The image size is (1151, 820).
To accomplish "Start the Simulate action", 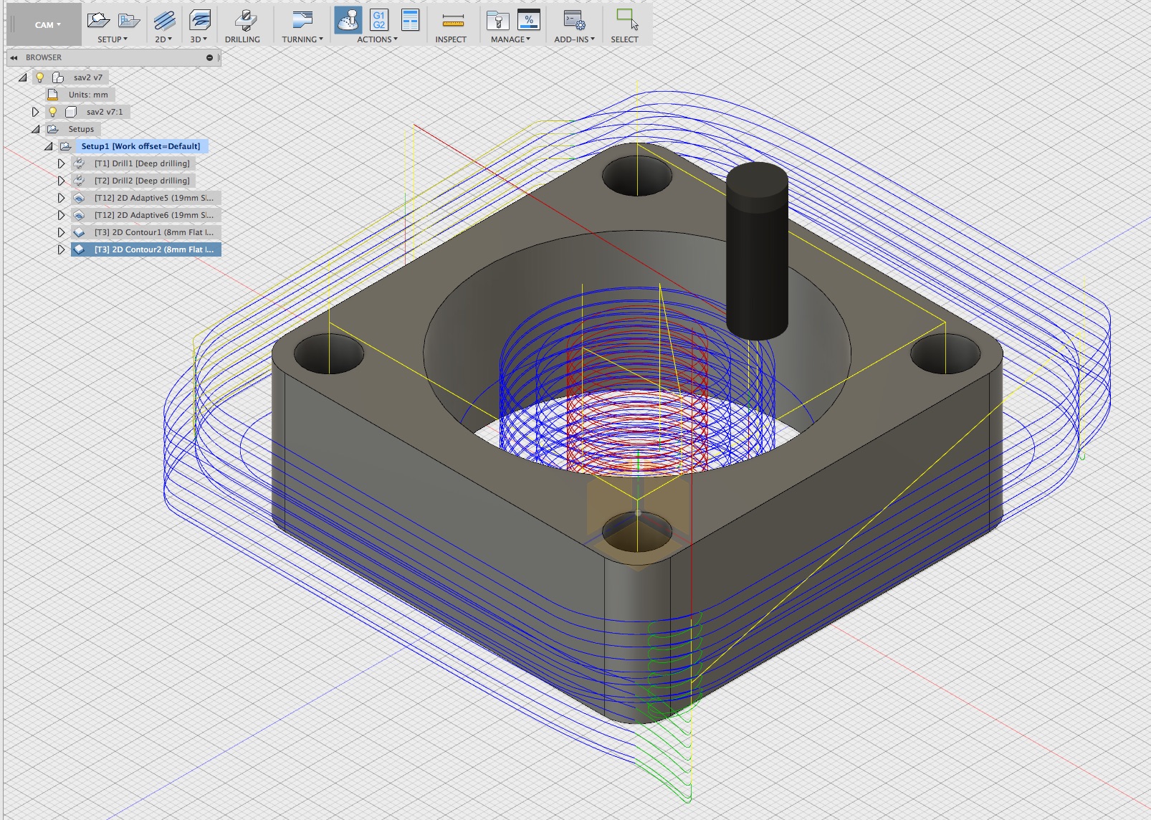I will click(x=348, y=20).
